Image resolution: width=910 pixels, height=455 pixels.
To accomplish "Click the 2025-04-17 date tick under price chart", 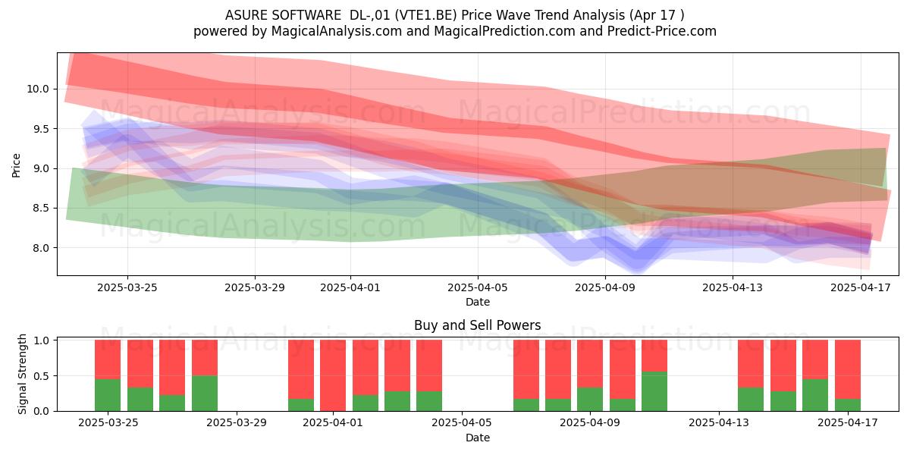I will (x=860, y=287).
